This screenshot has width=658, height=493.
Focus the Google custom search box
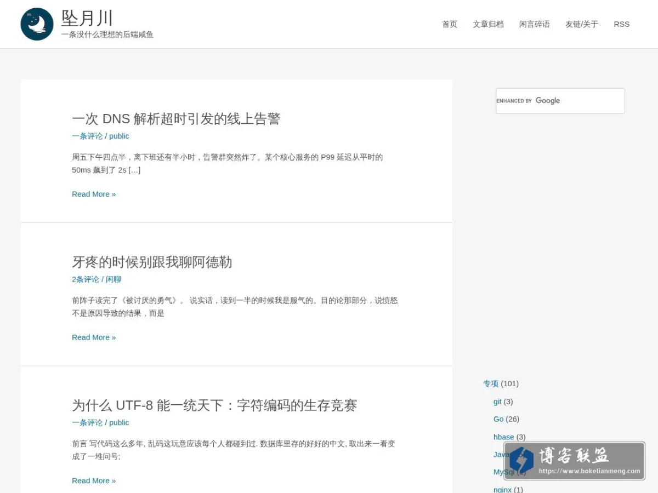click(x=560, y=101)
